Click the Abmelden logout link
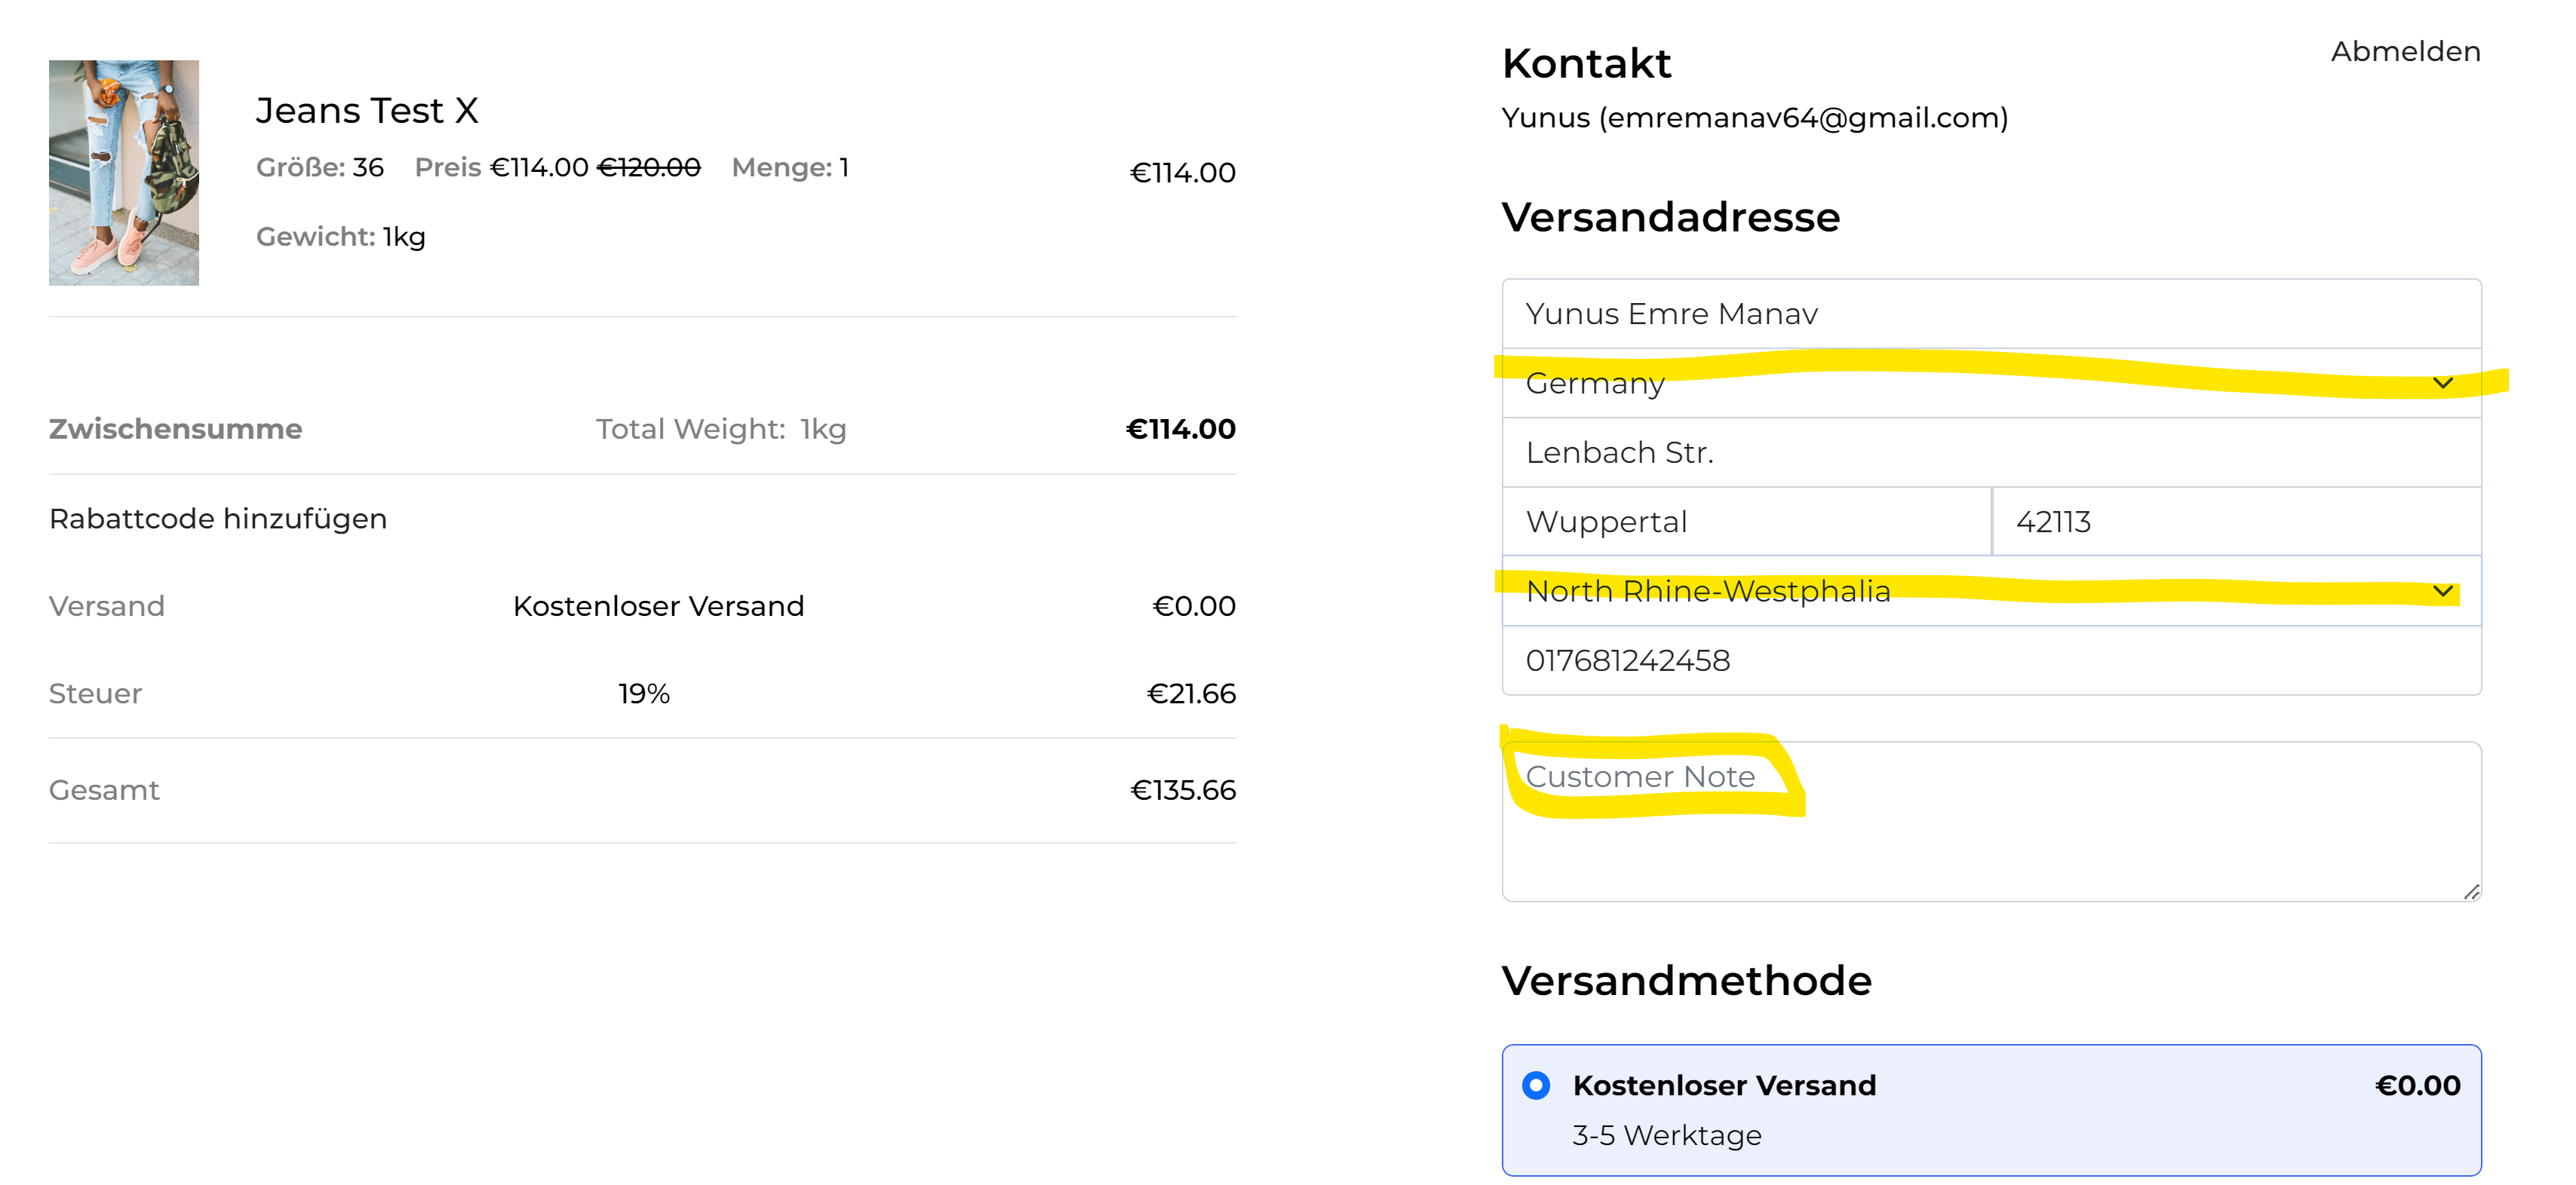 click(x=2405, y=52)
